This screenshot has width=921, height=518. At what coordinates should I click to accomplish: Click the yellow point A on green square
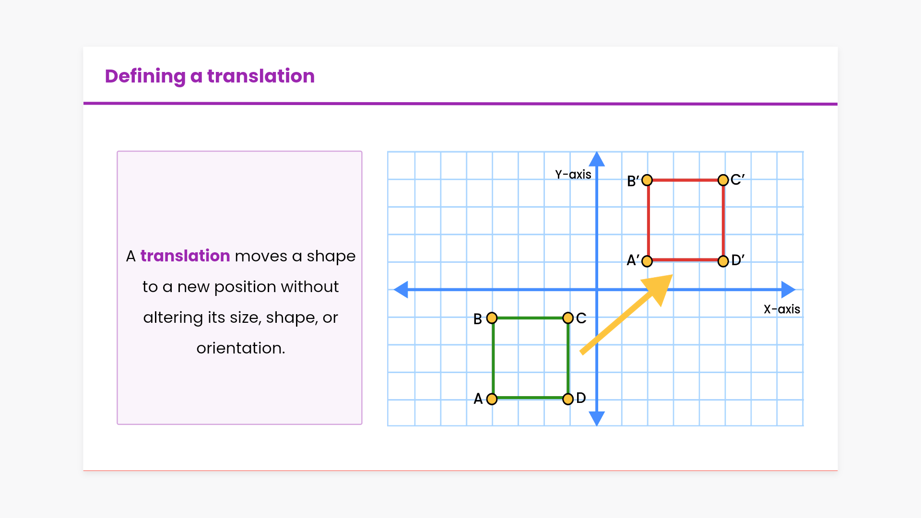(x=492, y=399)
